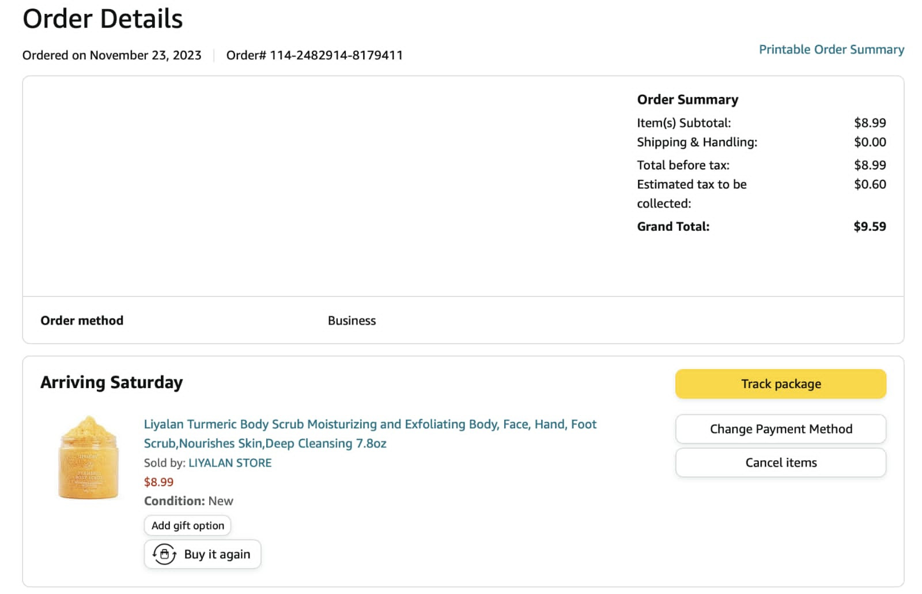922x594 pixels.
Task: Click the Order Details page title
Action: (103, 18)
